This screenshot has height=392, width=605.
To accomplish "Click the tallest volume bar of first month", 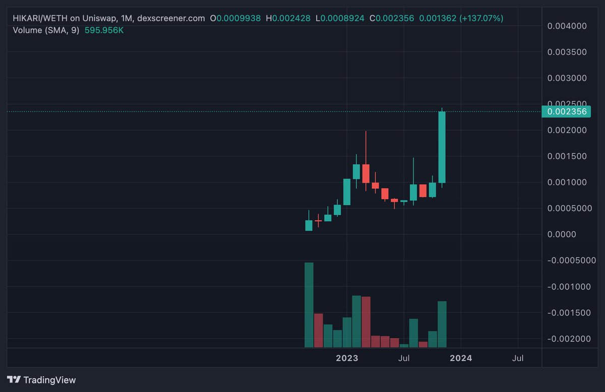I will 309,305.
